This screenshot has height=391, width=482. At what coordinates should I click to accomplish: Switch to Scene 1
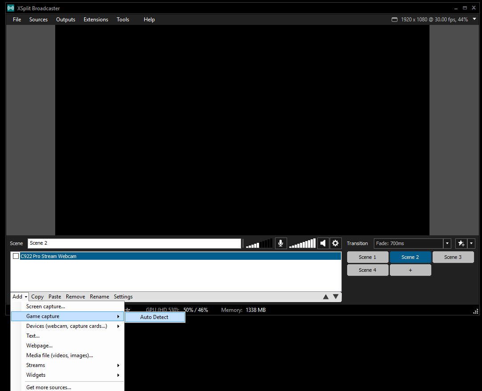coord(368,258)
